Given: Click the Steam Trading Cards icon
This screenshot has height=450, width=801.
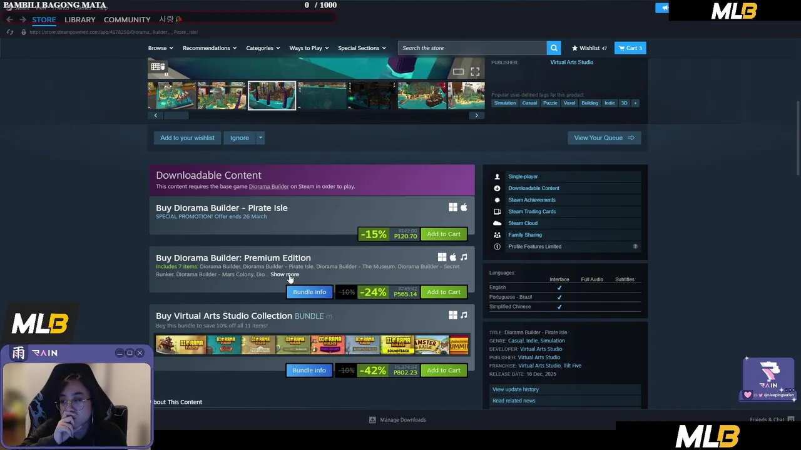Looking at the screenshot, I should 497,212.
